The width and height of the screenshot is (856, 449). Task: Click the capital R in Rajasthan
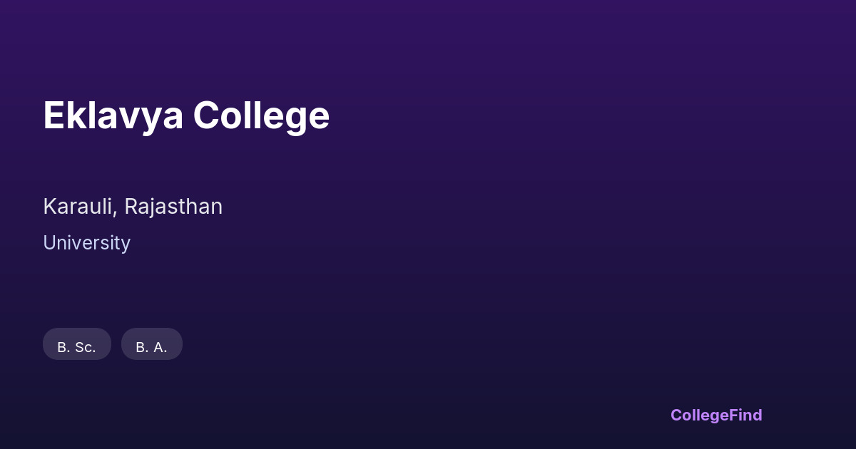tap(131, 207)
